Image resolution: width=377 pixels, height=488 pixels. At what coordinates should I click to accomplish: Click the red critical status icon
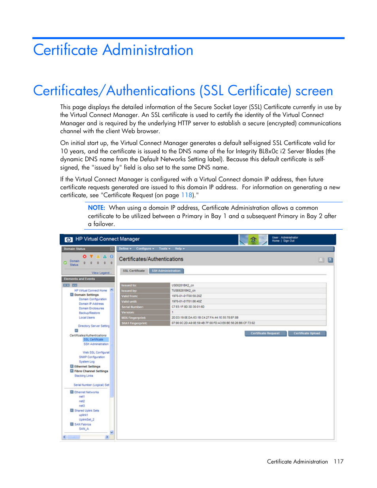[85, 256]
